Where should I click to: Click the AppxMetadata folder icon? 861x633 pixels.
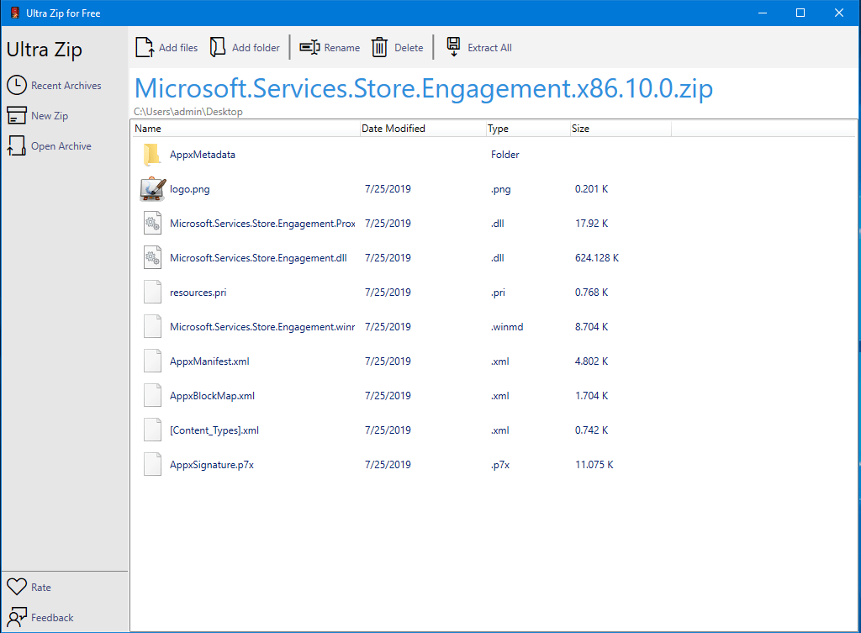coord(152,155)
